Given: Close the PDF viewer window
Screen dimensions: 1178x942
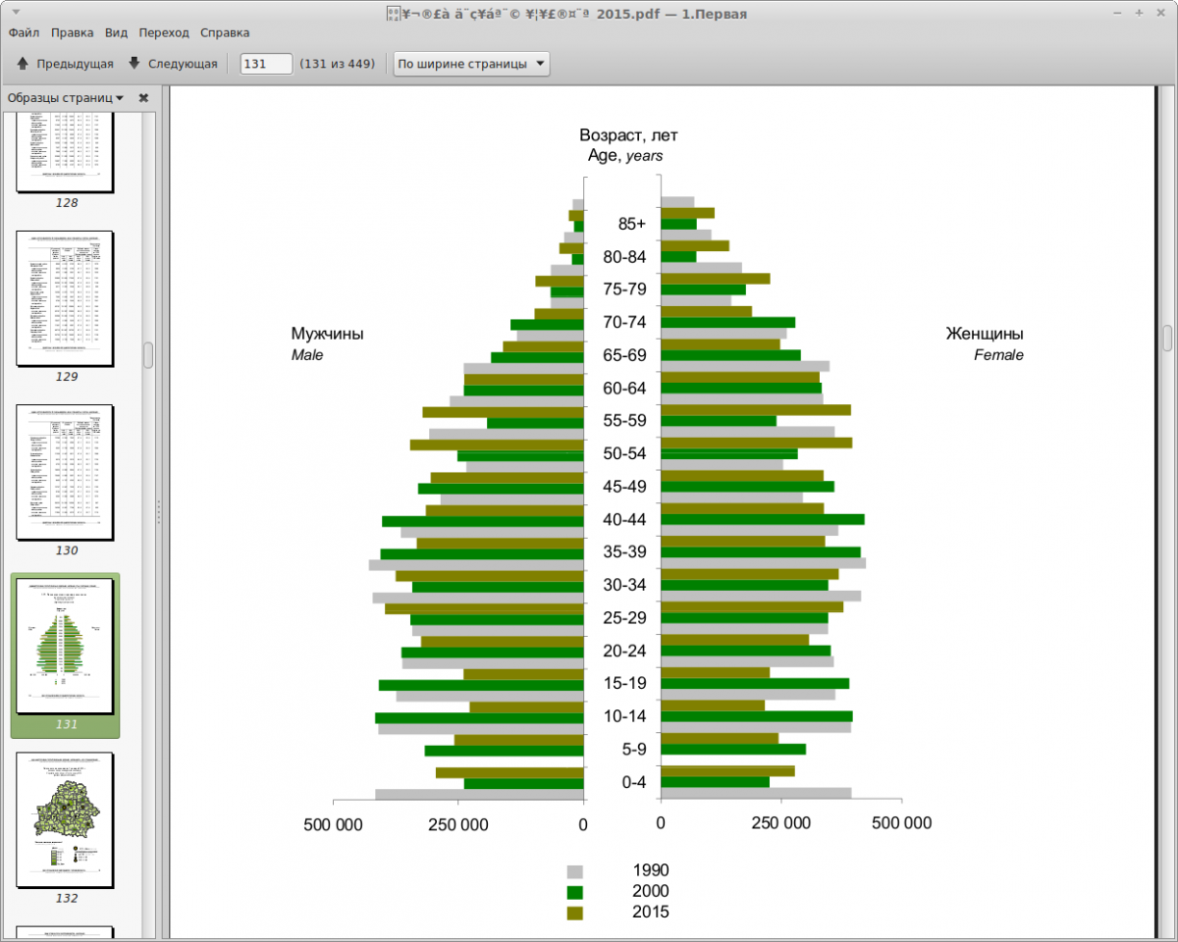Looking at the screenshot, I should (x=1161, y=13).
